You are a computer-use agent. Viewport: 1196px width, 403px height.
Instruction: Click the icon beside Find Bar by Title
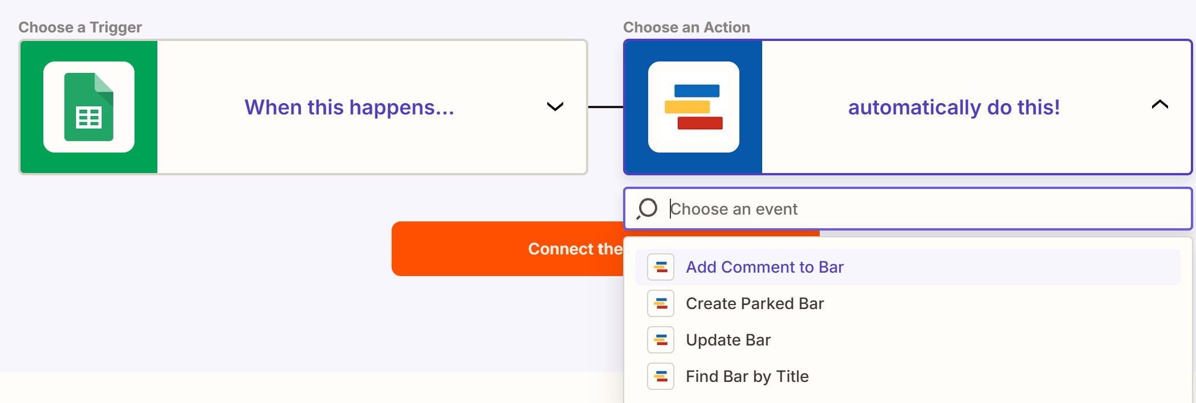661,376
